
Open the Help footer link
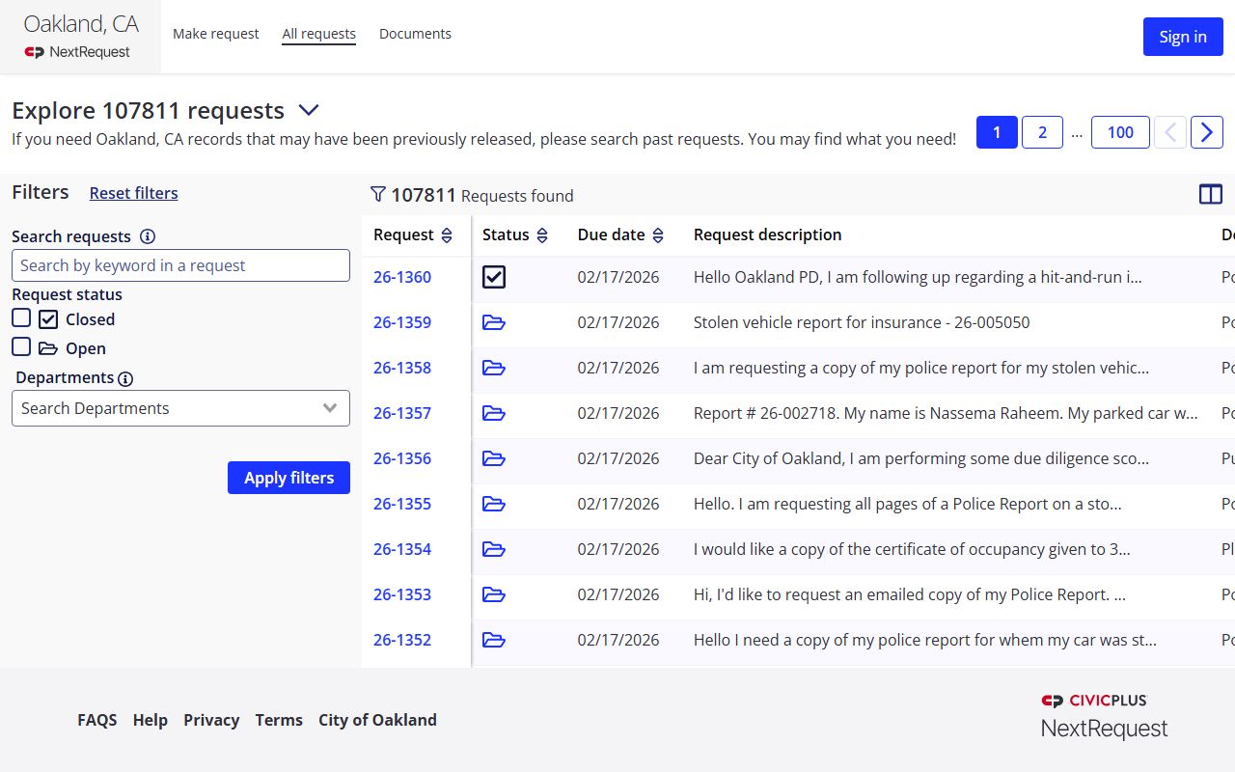click(x=151, y=720)
